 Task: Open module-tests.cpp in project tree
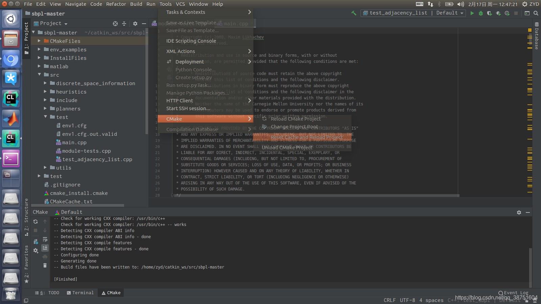pos(86,151)
